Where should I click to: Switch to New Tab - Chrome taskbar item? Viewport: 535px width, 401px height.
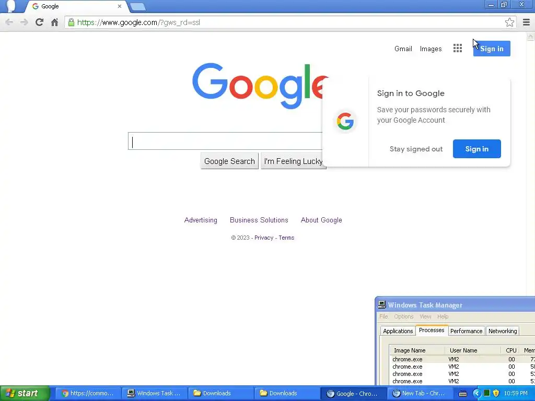(x=420, y=394)
